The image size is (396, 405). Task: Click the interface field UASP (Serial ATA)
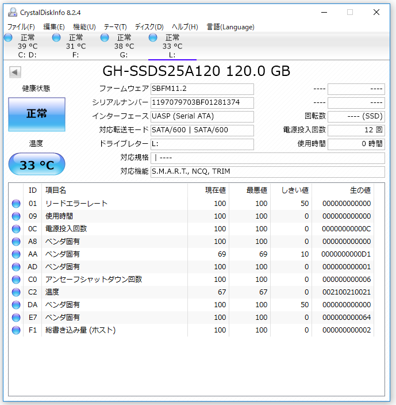202,116
